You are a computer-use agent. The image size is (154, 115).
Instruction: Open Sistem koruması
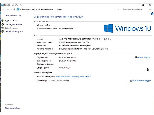11,28
